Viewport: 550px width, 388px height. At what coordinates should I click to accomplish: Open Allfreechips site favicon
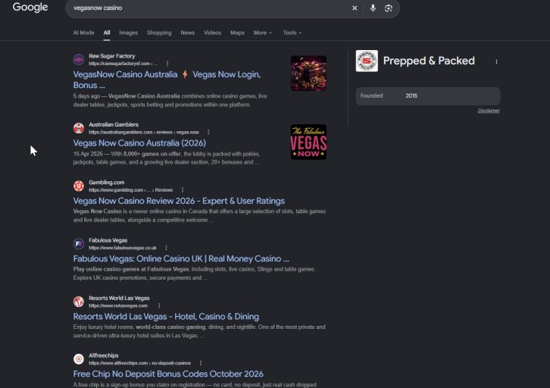(x=79, y=359)
